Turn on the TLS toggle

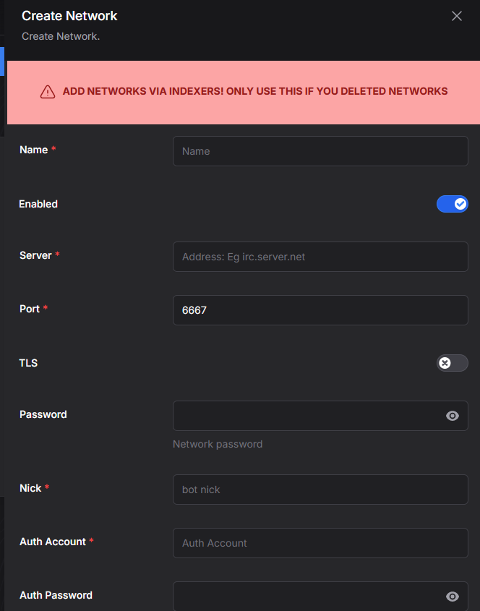[452, 363]
